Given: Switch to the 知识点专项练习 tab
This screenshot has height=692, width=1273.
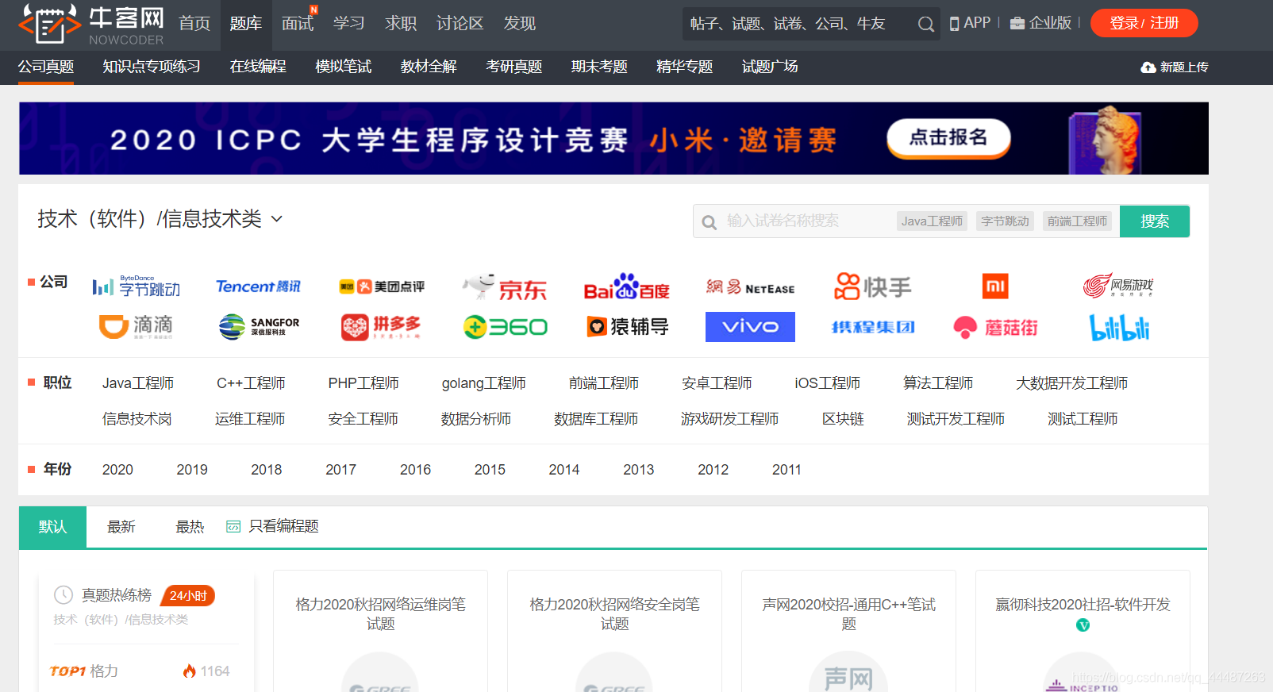Looking at the screenshot, I should (x=152, y=67).
